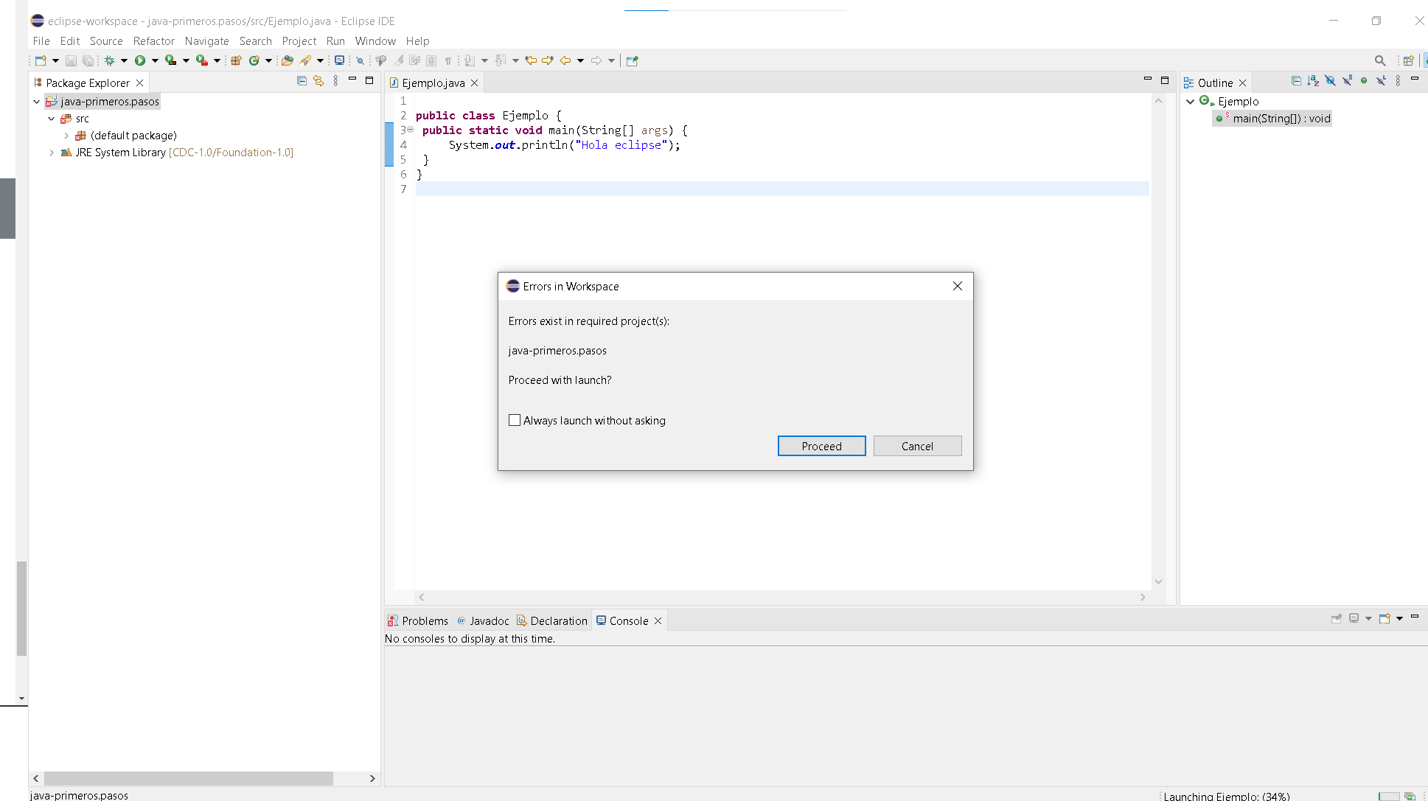
Task: Click Last Edit Location arrow icon
Action: (531, 60)
